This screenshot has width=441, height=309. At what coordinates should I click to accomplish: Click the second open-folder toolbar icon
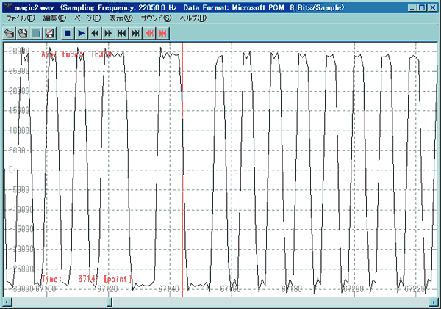point(23,33)
